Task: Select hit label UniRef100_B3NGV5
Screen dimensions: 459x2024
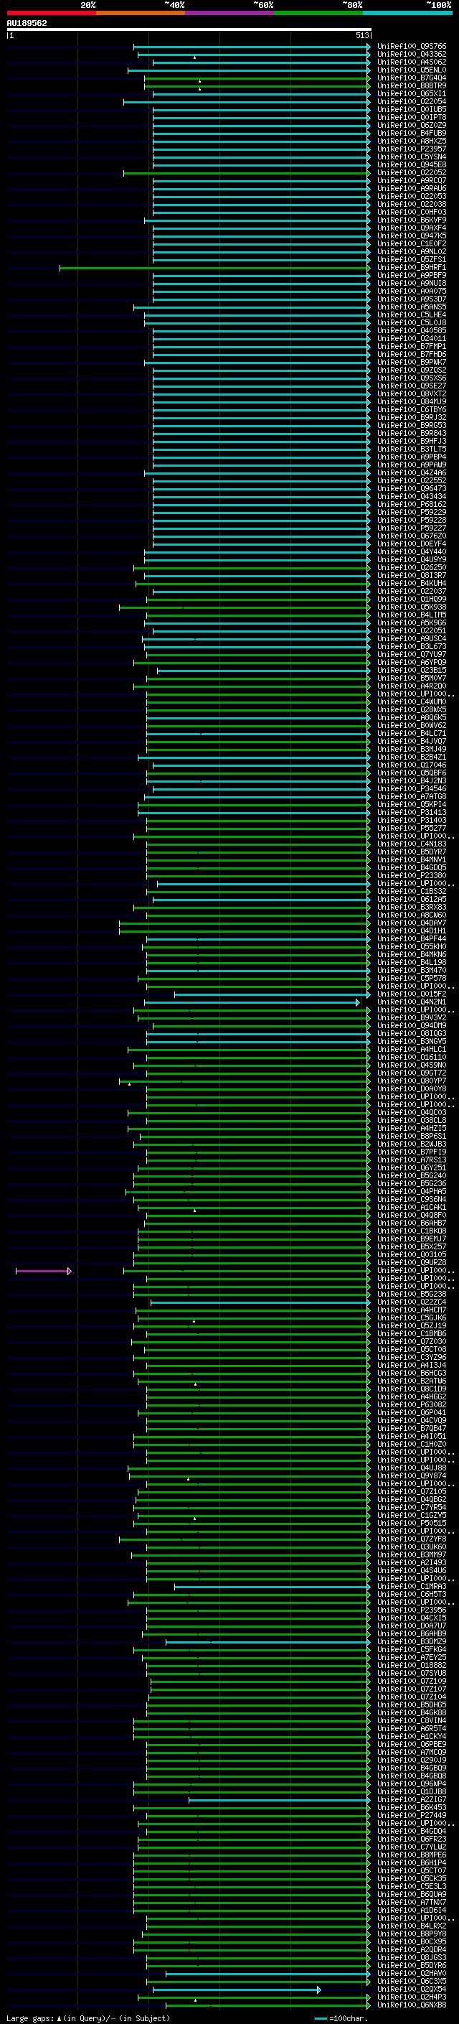Action: [411, 1042]
